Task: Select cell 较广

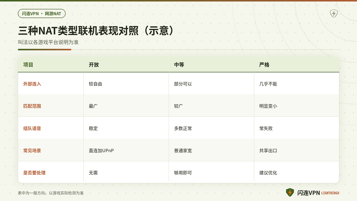Action: (x=178, y=106)
